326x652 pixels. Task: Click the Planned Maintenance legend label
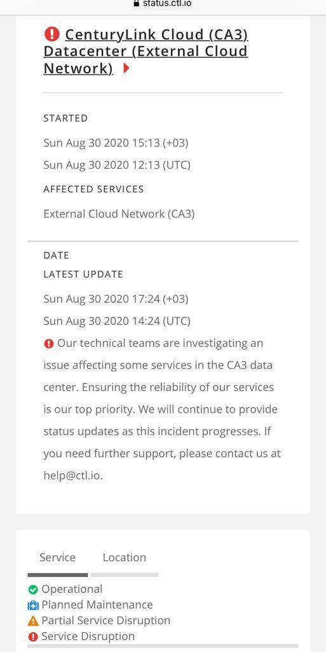click(97, 605)
